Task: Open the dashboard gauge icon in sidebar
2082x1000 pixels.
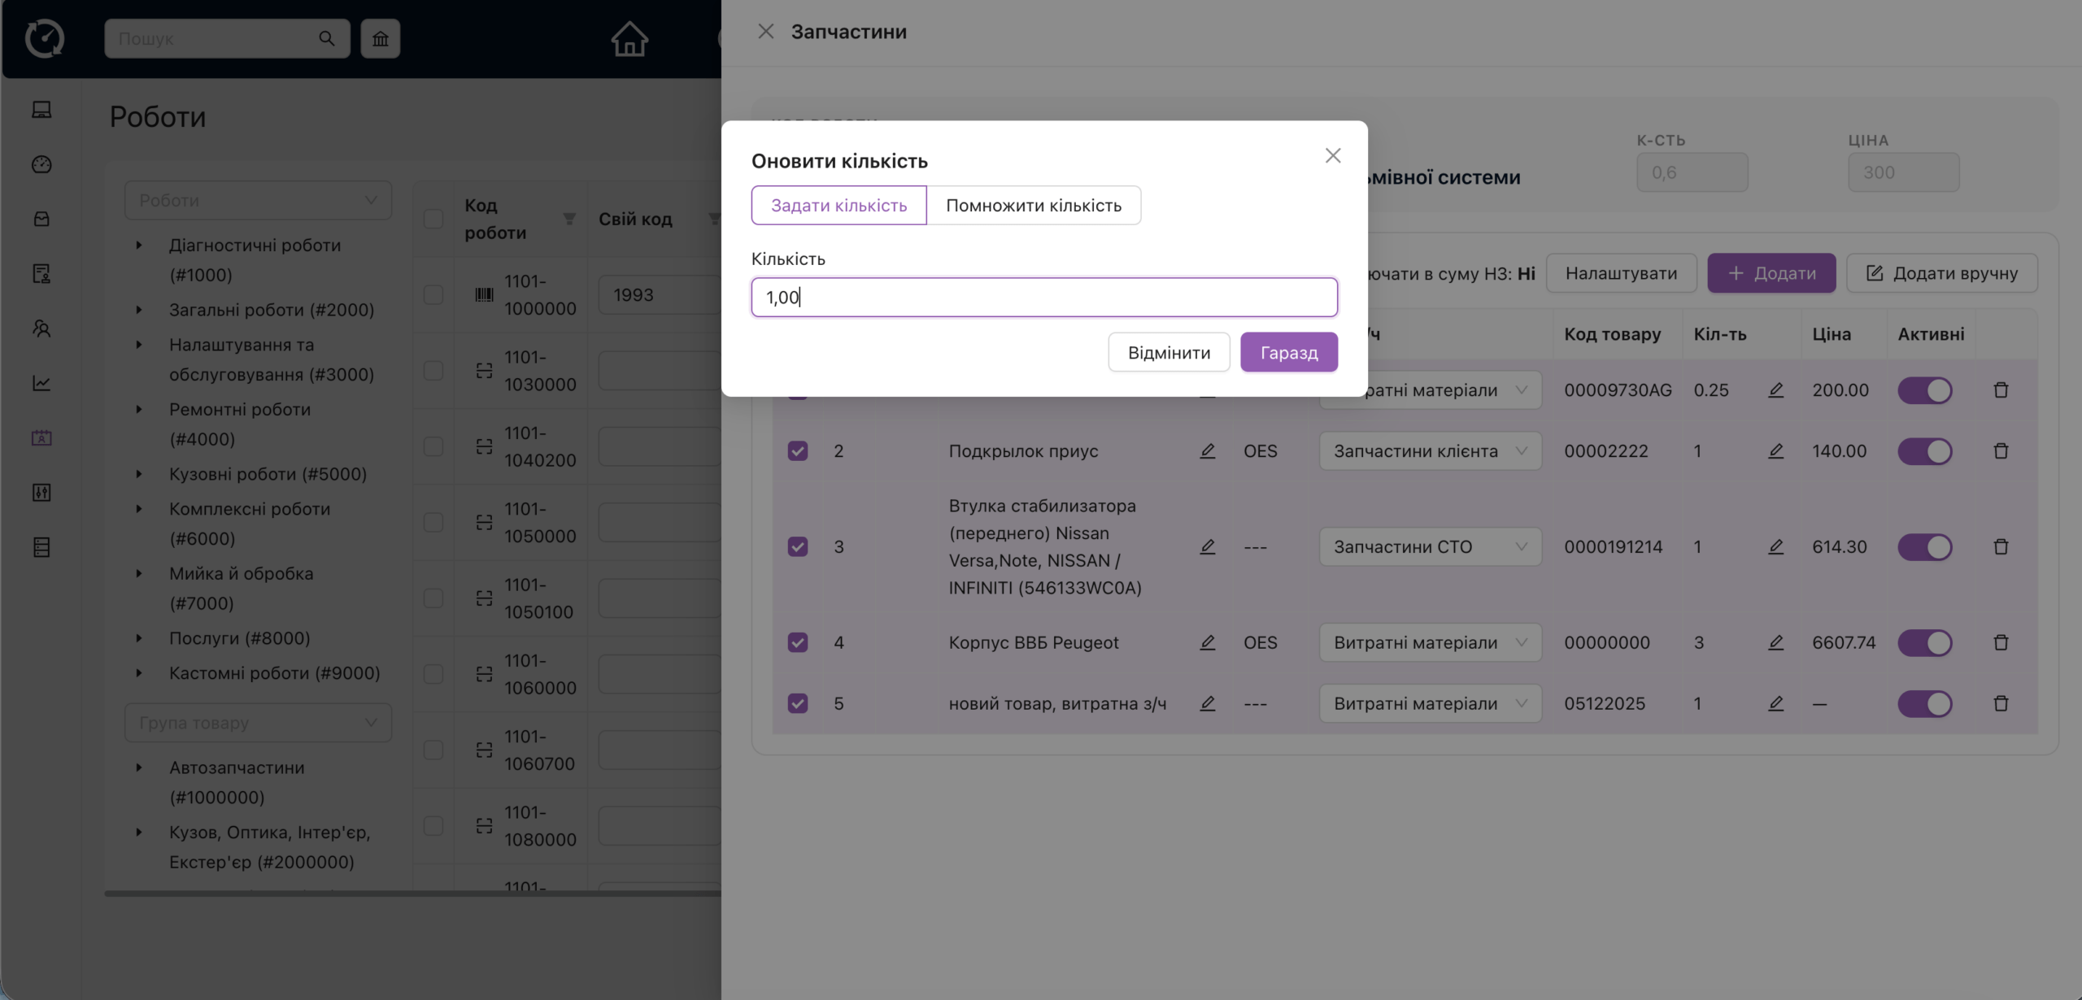Action: (41, 164)
